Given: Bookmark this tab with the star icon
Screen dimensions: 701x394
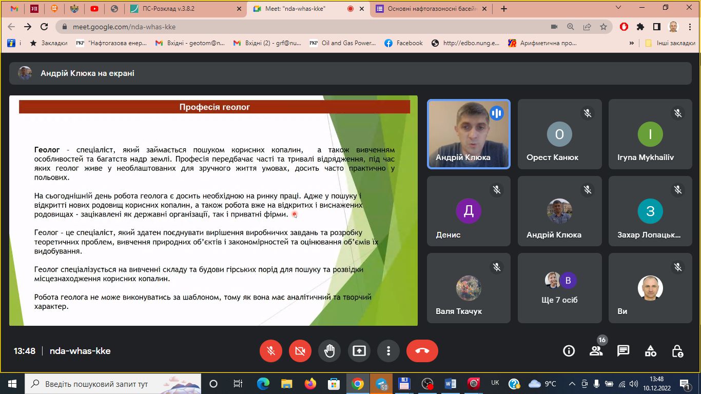Looking at the screenshot, I should pyautogui.click(x=603, y=27).
